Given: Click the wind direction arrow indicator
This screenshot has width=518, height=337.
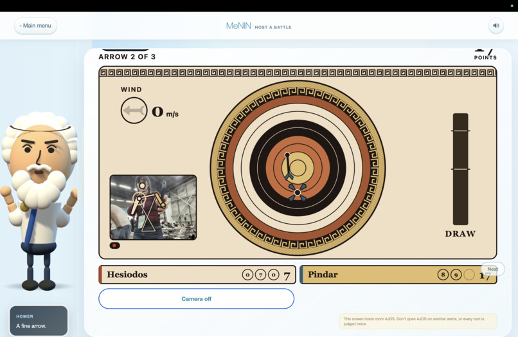Looking at the screenshot, I should coord(134,111).
